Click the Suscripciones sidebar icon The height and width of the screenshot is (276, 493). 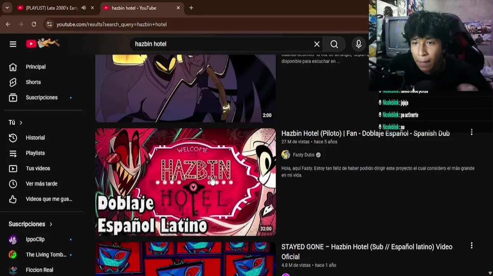coord(13,98)
